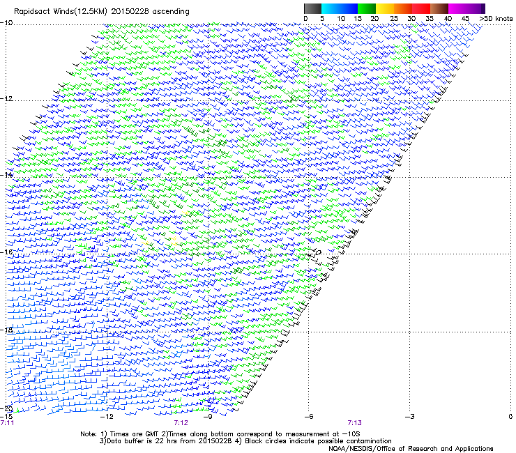The height and width of the screenshot is (453, 516).
Task: Click the dark purple 45-50 knots legend color
Action: tap(476, 8)
